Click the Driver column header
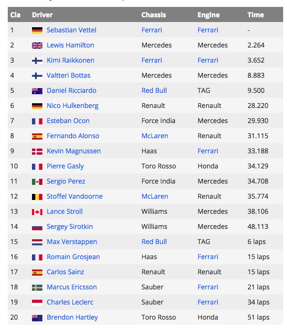The height and width of the screenshot is (330, 287). [42, 15]
